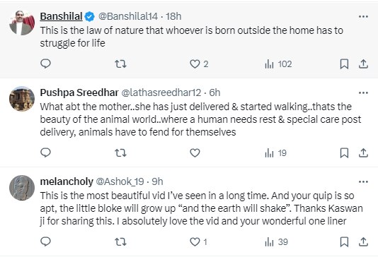Share Banshilal's tweet
This screenshot has width=378, height=257.
[363, 64]
